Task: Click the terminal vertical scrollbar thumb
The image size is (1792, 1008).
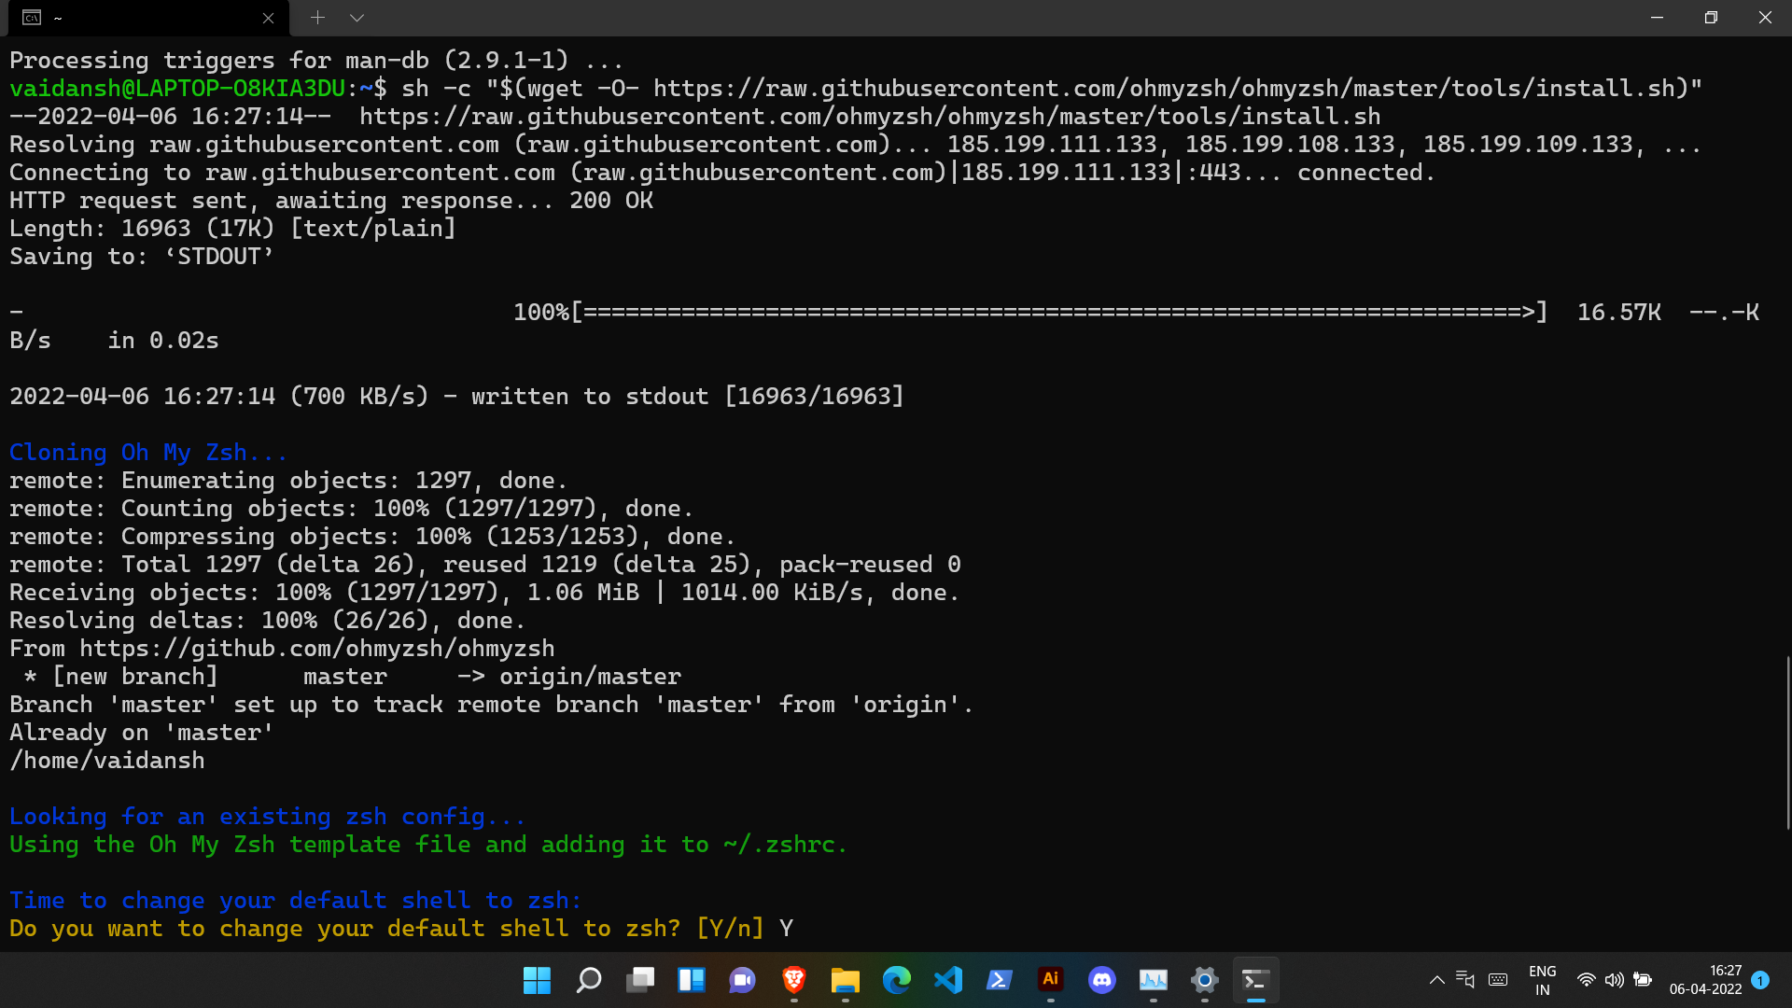Action: point(1787,743)
